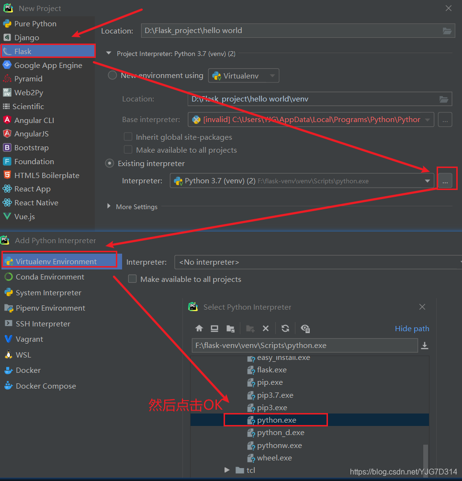The width and height of the screenshot is (462, 481).
Task: Click the Delete icon in file chooser
Action: [266, 328]
